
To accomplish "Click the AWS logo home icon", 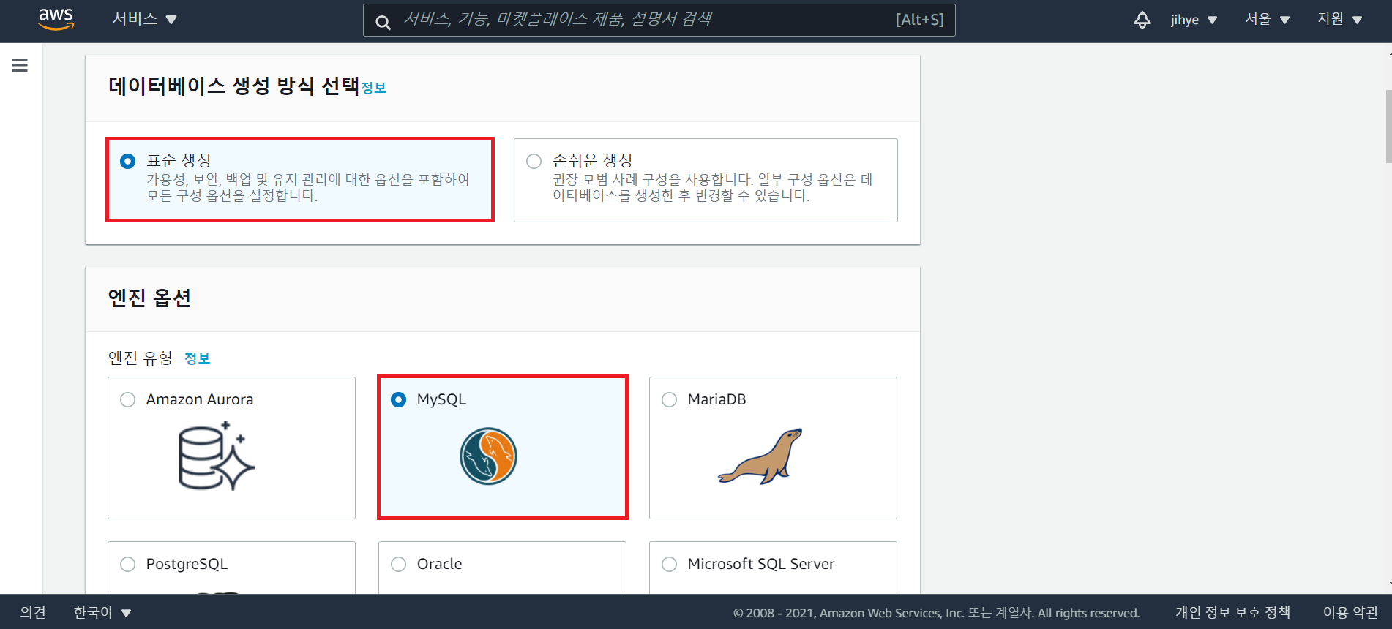I will [x=56, y=19].
